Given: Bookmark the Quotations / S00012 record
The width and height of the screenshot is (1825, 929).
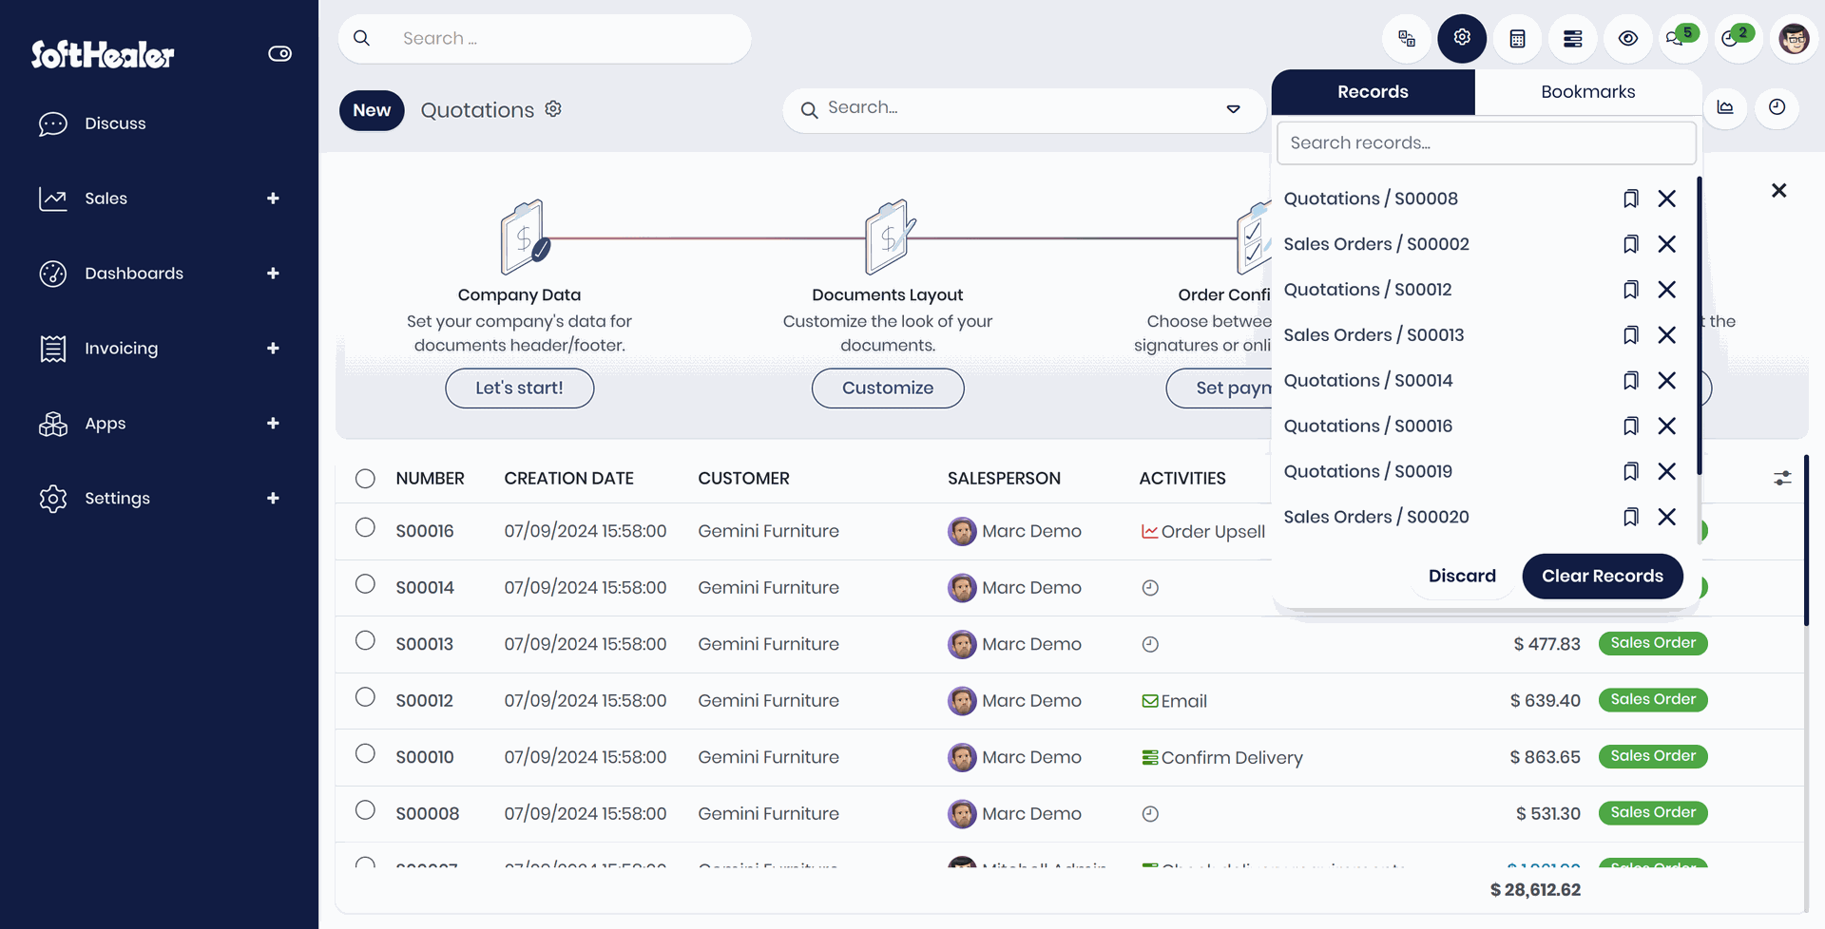Looking at the screenshot, I should pyautogui.click(x=1630, y=290).
